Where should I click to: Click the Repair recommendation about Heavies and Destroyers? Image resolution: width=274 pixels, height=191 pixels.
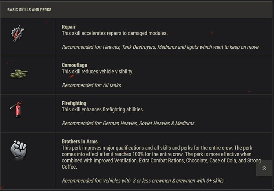(160, 47)
